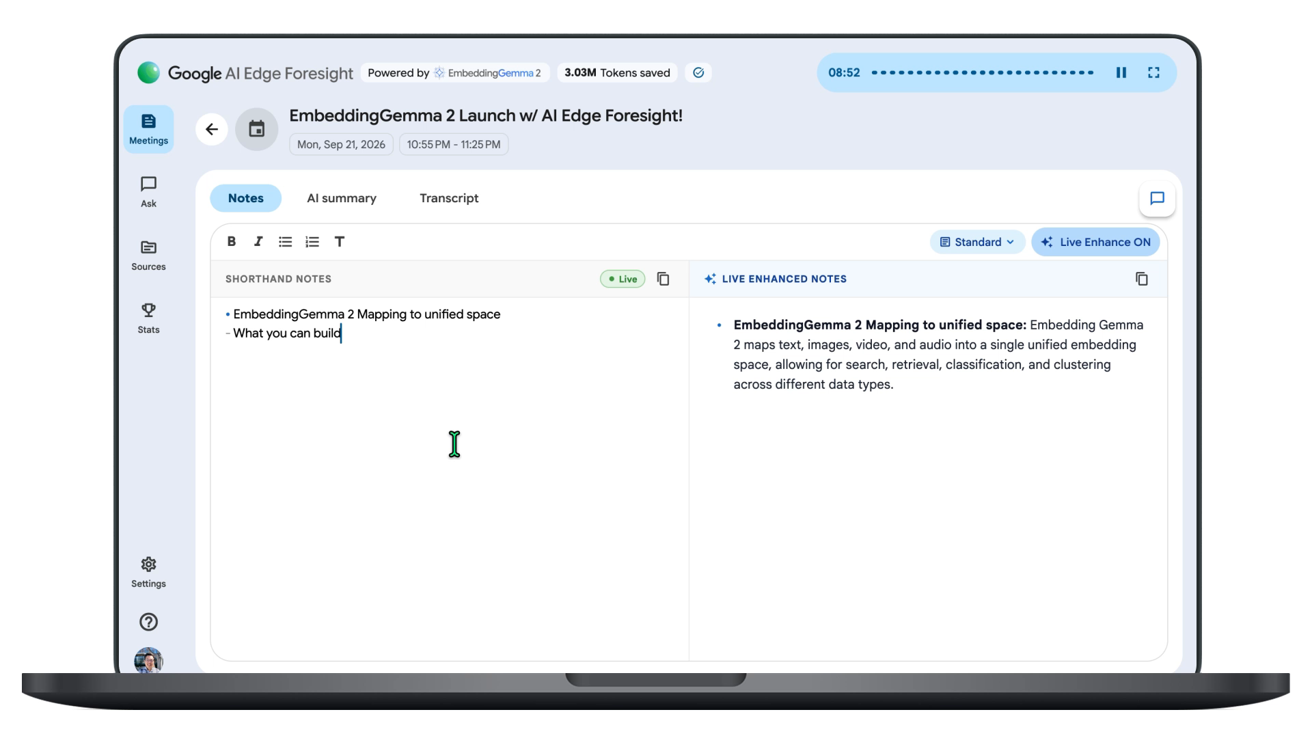Image resolution: width=1312 pixels, height=738 pixels.
Task: Click the Google AI Edge Foresight logo
Action: [x=245, y=72]
